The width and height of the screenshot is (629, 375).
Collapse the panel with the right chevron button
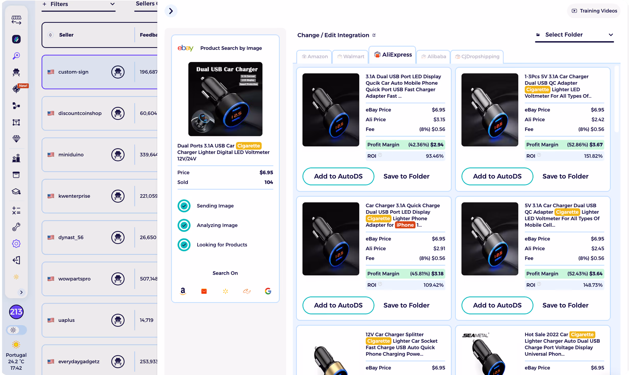[x=171, y=11]
